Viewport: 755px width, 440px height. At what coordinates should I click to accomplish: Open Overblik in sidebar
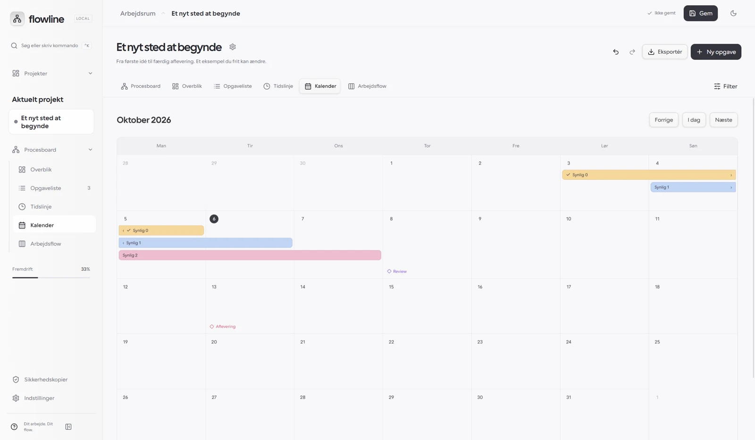click(x=55, y=169)
